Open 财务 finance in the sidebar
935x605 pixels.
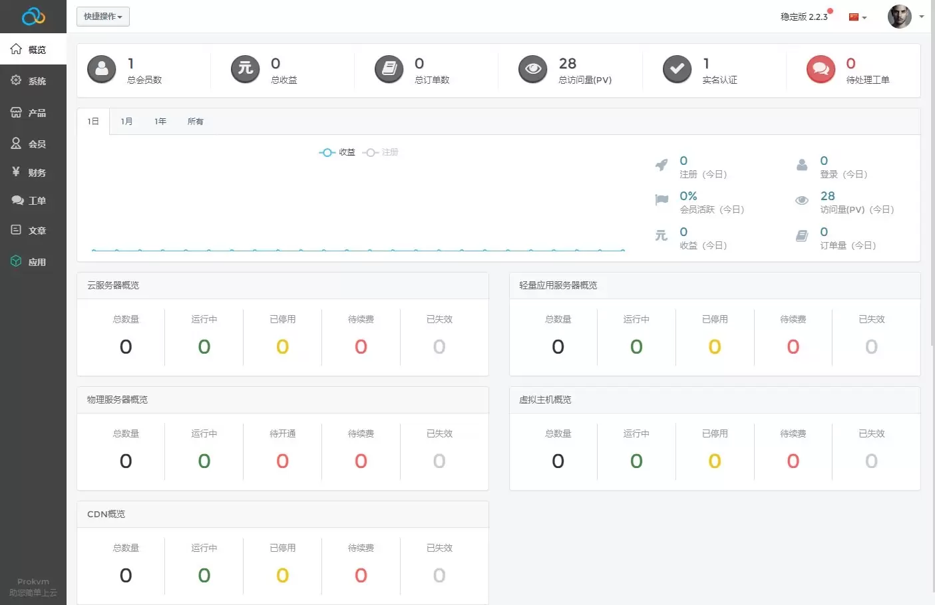33,172
